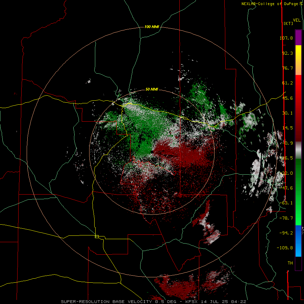Pick the blue segment of velocity scale
Viewport: 304px width, 304px height.
tap(298, 241)
